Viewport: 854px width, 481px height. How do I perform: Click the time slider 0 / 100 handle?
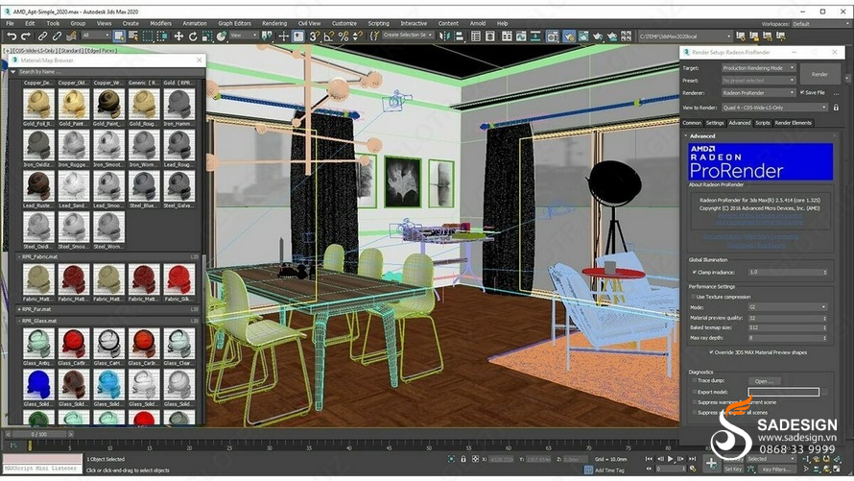pyautogui.click(x=39, y=434)
